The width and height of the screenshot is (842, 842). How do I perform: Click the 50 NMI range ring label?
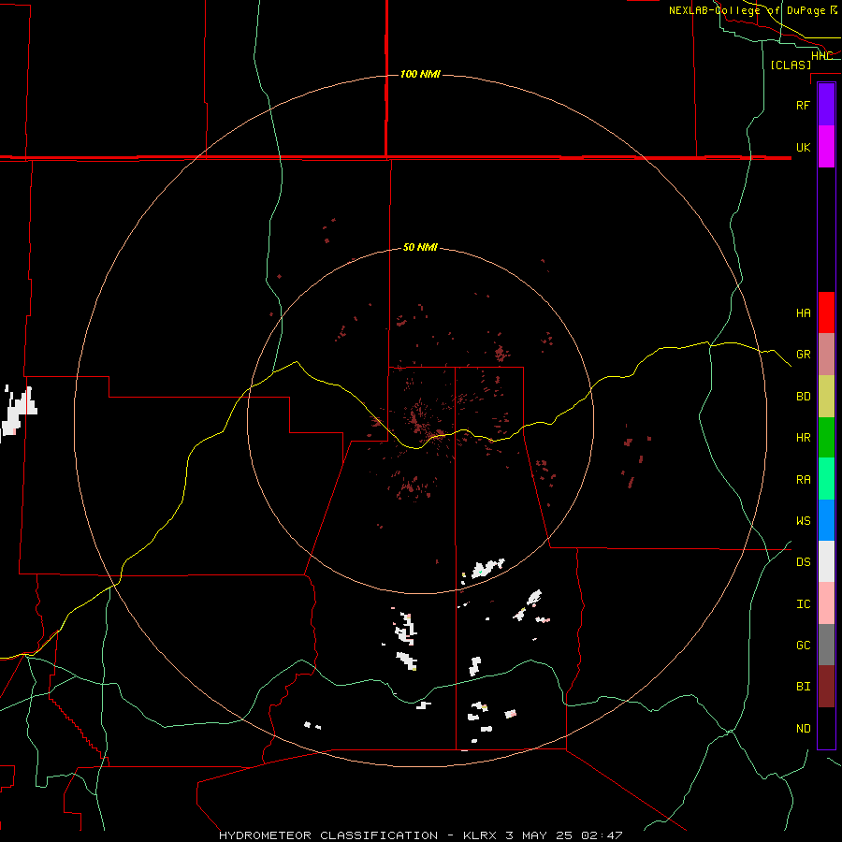tap(420, 248)
